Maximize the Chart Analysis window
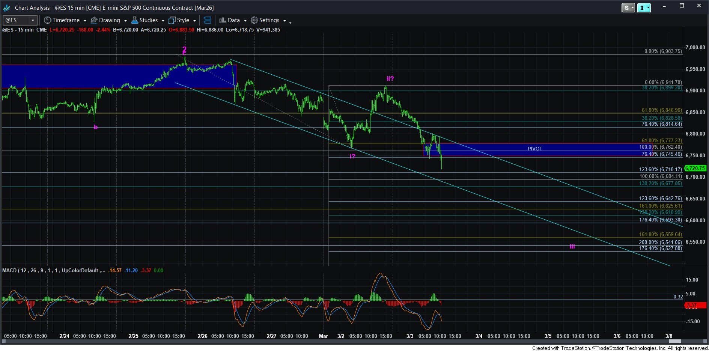This screenshot has height=351, width=709. tap(682, 6)
